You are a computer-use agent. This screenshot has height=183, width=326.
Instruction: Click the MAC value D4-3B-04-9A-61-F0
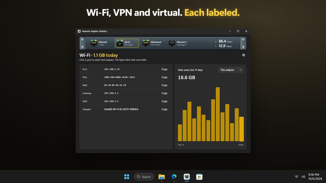click(x=115, y=85)
